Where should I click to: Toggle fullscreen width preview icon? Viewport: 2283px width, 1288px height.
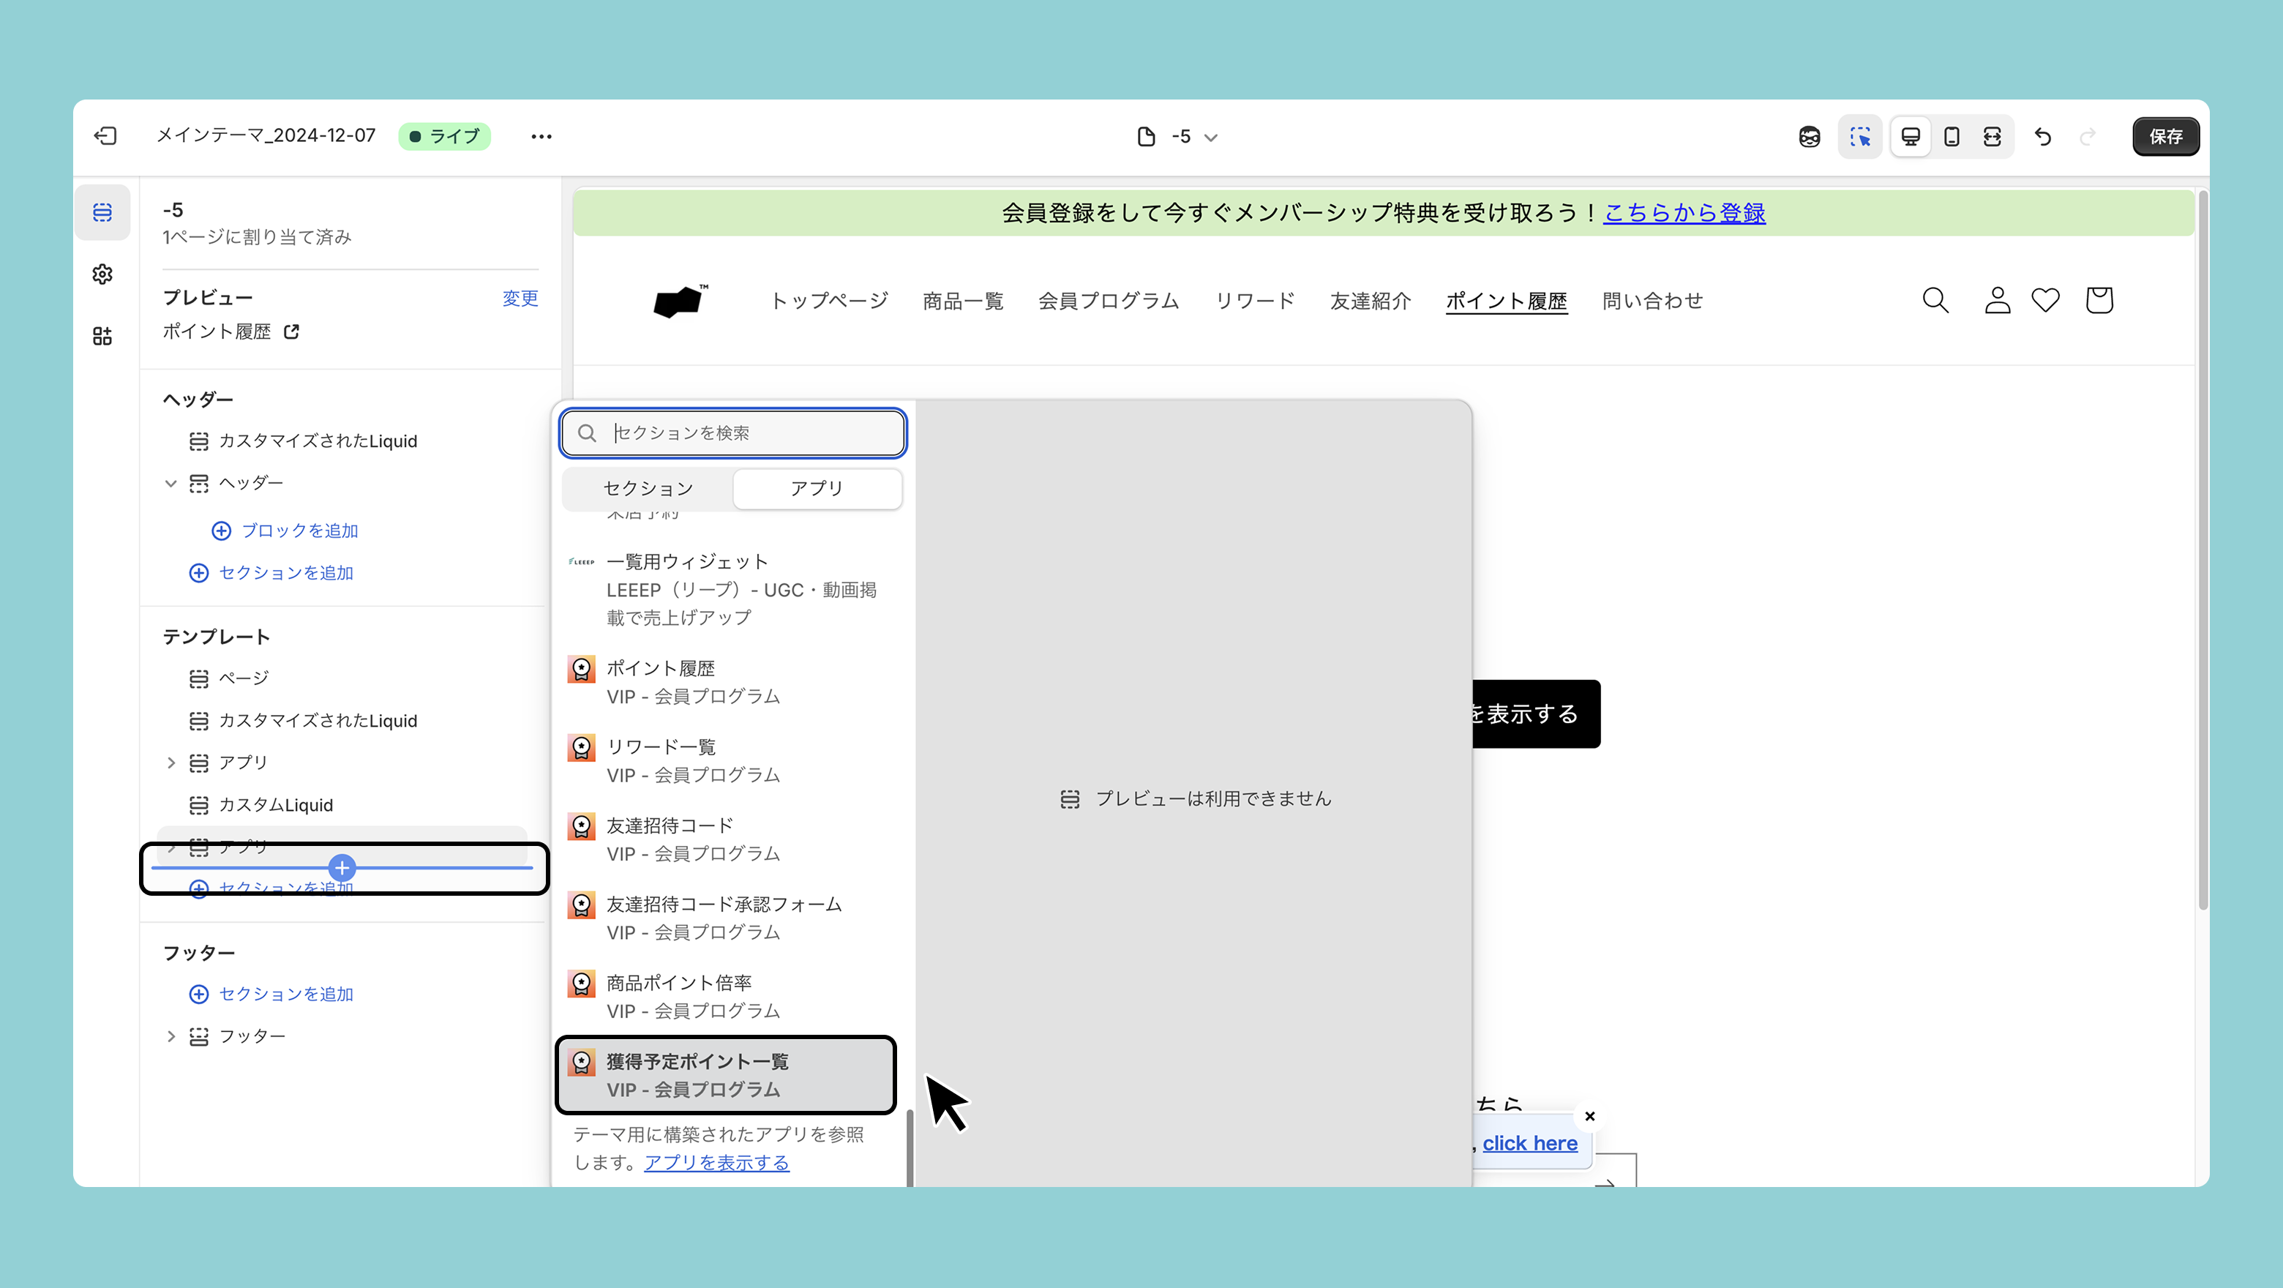point(1993,137)
